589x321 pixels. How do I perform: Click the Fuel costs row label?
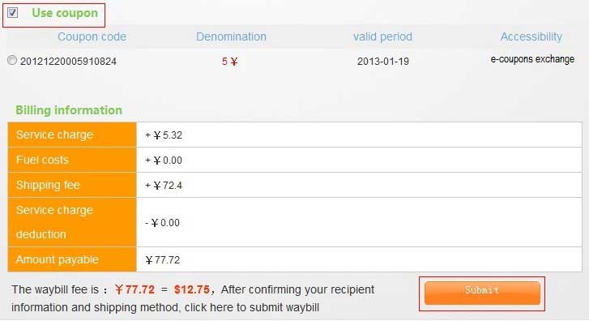click(42, 160)
